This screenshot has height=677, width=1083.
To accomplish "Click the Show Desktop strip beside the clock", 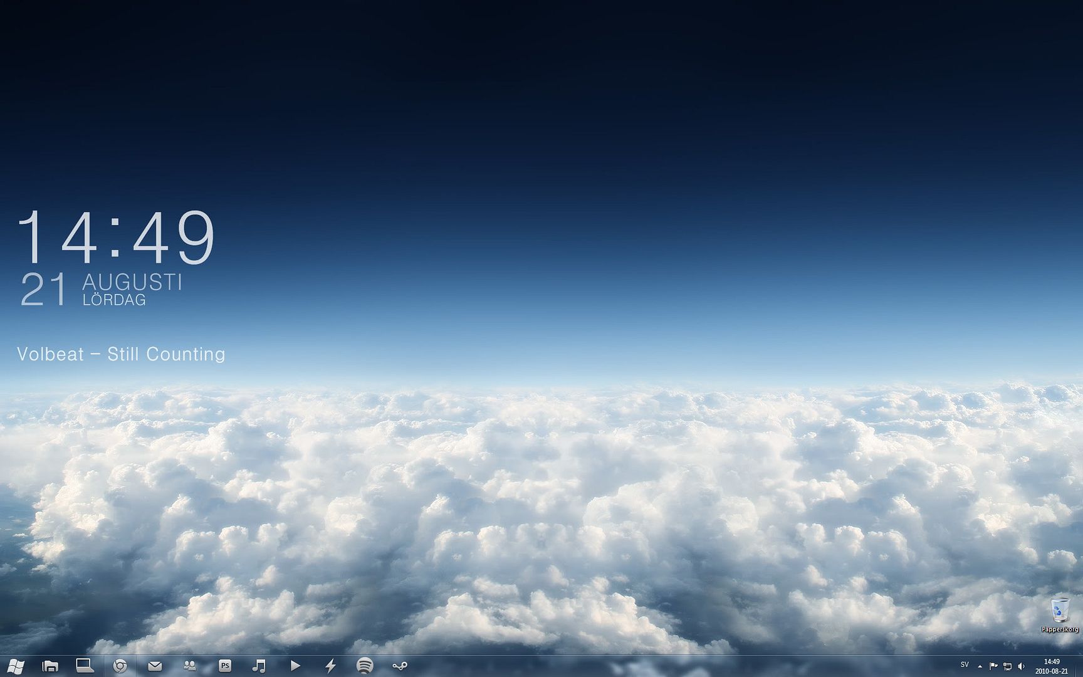I will [1079, 666].
